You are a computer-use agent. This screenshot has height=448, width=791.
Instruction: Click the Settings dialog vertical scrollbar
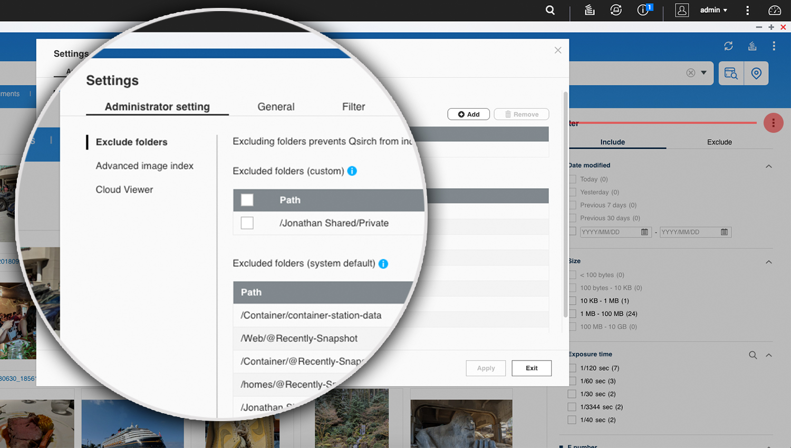point(565,204)
